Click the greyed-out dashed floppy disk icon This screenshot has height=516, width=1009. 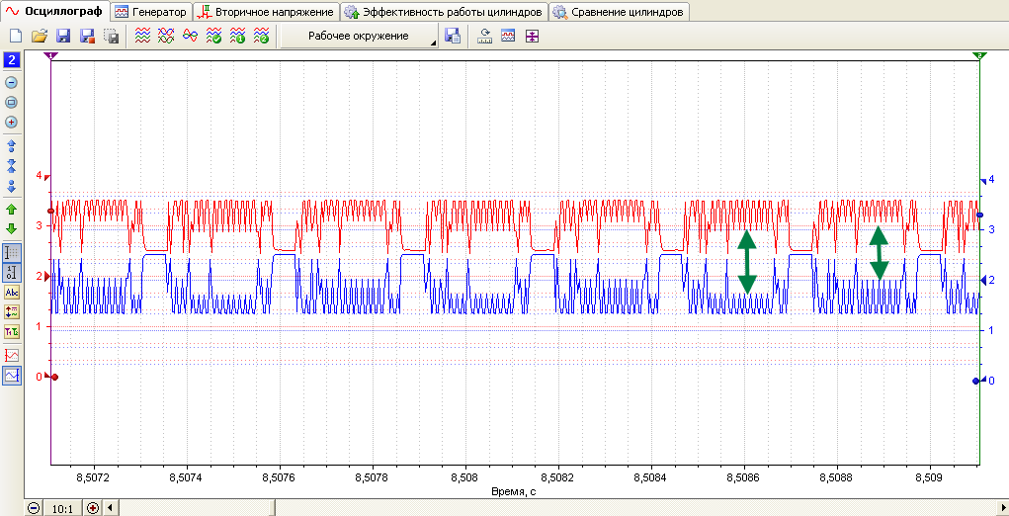pyautogui.click(x=112, y=37)
